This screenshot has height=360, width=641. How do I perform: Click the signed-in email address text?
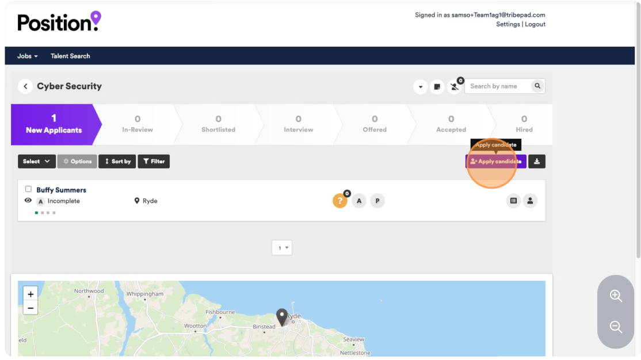498,15
